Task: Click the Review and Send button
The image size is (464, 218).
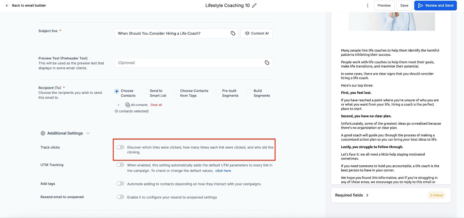Action: coord(435,6)
